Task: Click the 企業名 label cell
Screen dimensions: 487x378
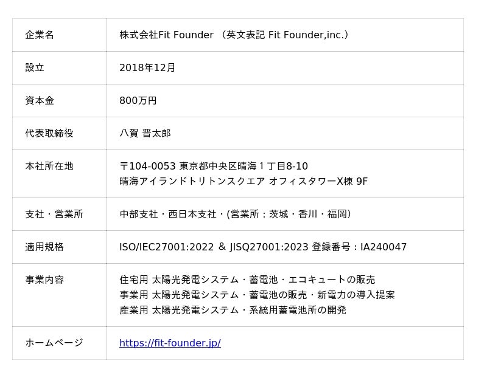Action: point(40,35)
